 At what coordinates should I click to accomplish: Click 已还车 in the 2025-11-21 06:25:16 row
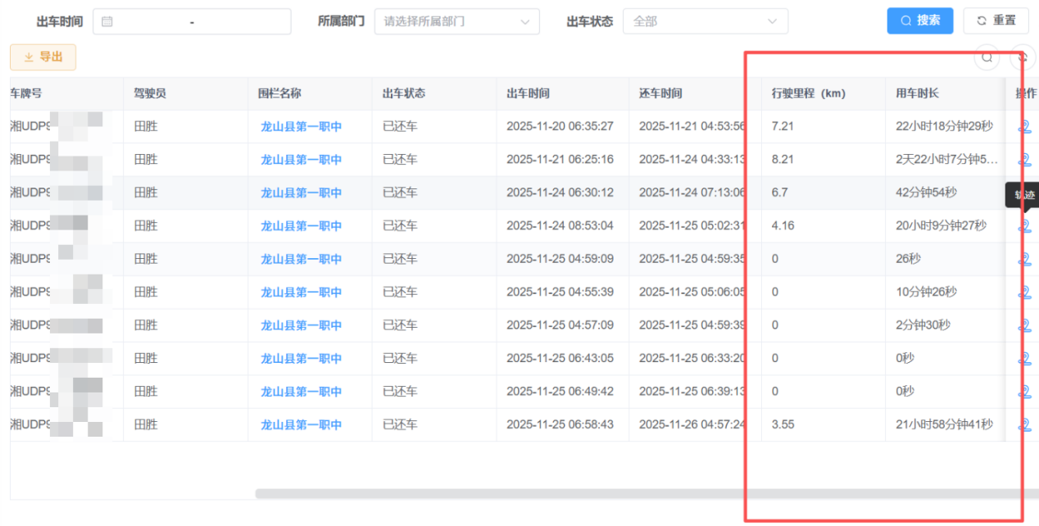tap(400, 160)
